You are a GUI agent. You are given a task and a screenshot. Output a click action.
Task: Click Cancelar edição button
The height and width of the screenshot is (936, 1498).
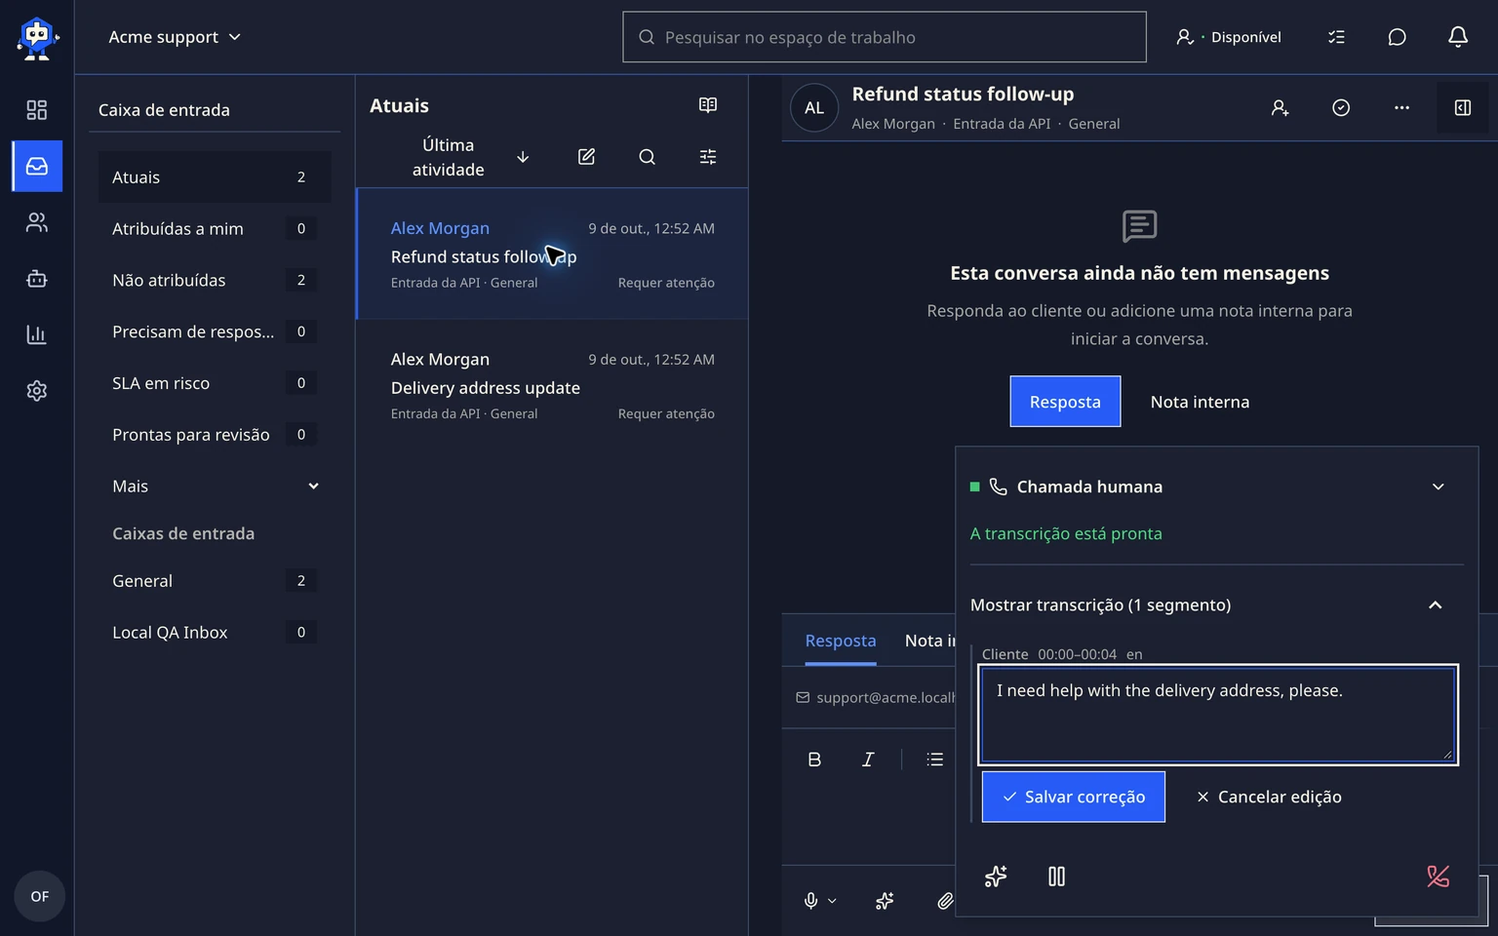tap(1269, 797)
